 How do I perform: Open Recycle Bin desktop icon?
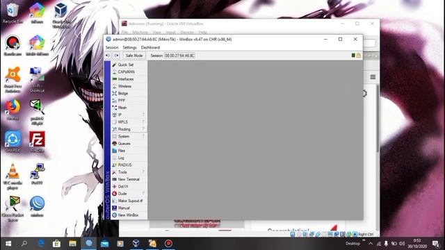13,13
